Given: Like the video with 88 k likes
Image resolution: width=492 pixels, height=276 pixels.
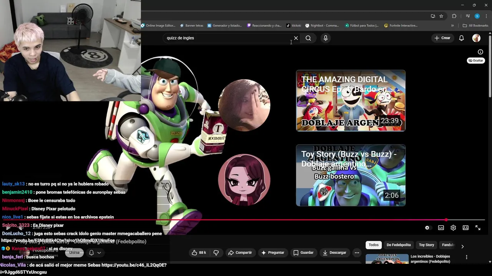Looking at the screenshot, I should point(199,253).
